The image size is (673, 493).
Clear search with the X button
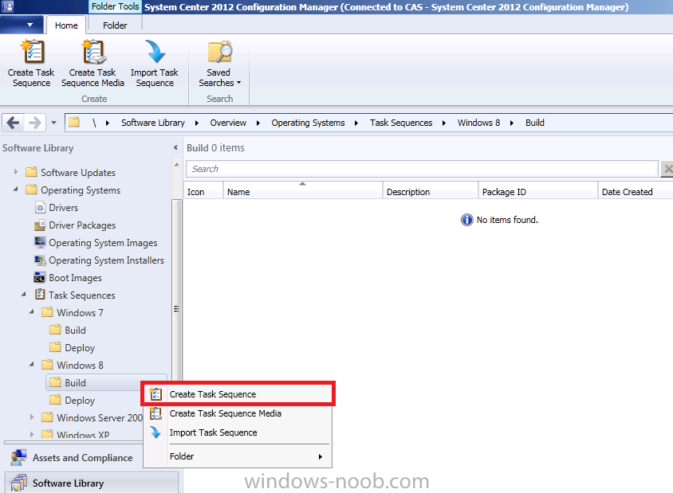point(667,169)
